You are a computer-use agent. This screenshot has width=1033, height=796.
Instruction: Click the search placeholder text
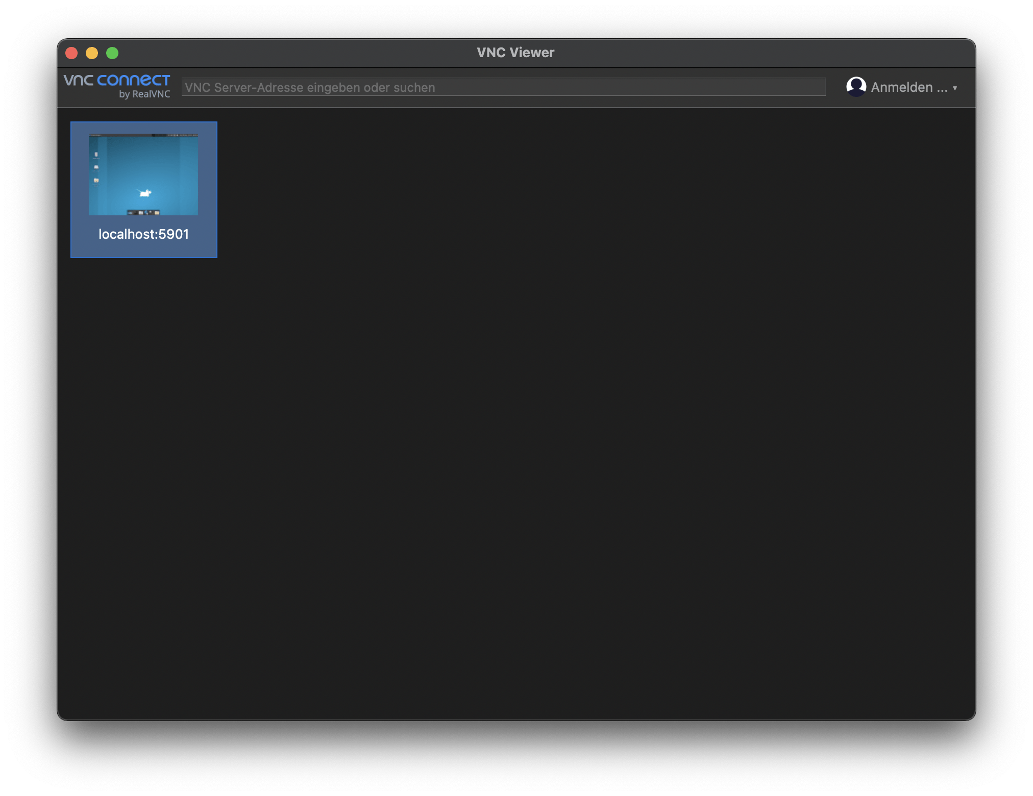click(x=310, y=87)
